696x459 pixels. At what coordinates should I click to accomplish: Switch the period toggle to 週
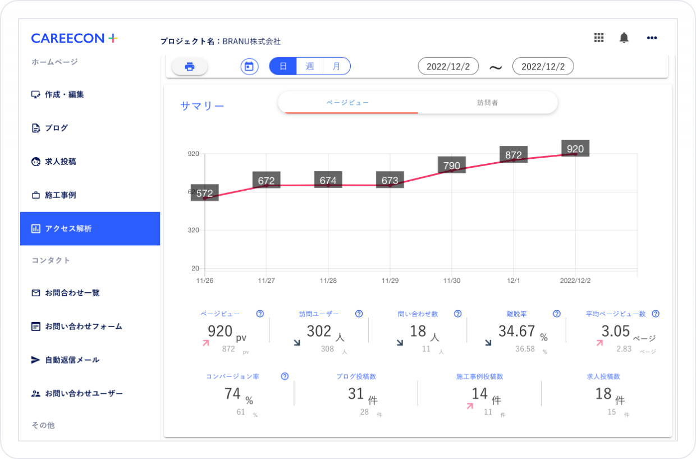(309, 66)
